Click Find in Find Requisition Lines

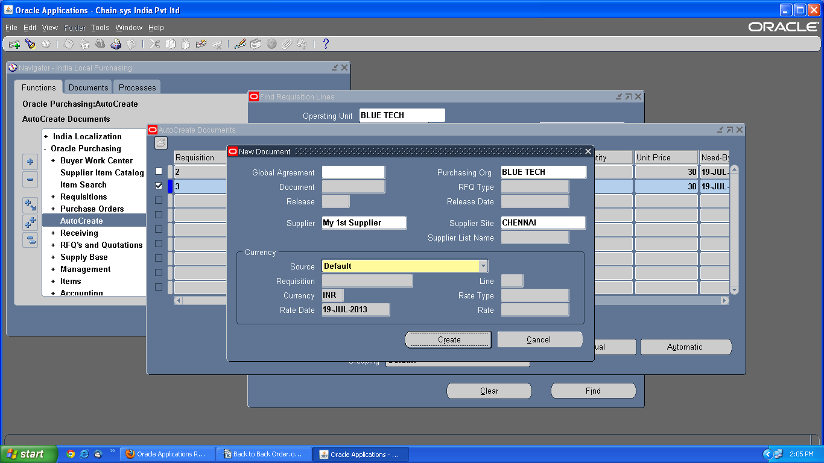(593, 391)
